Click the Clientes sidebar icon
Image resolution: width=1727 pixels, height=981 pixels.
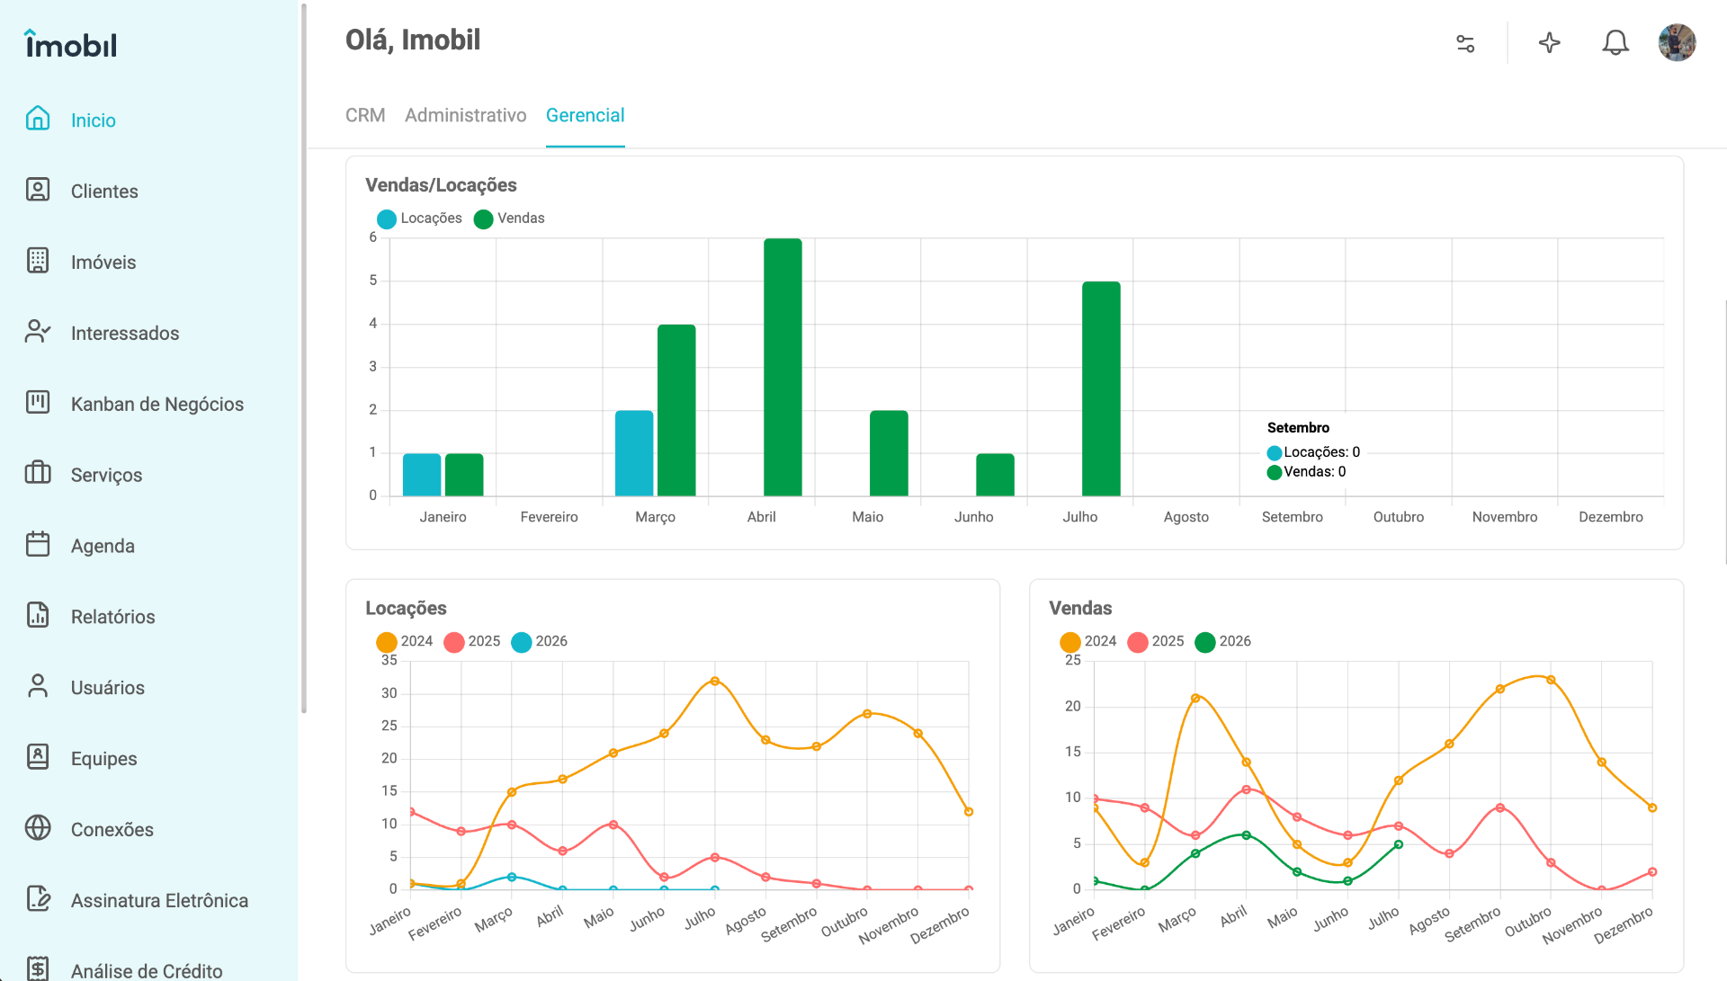pos(38,190)
